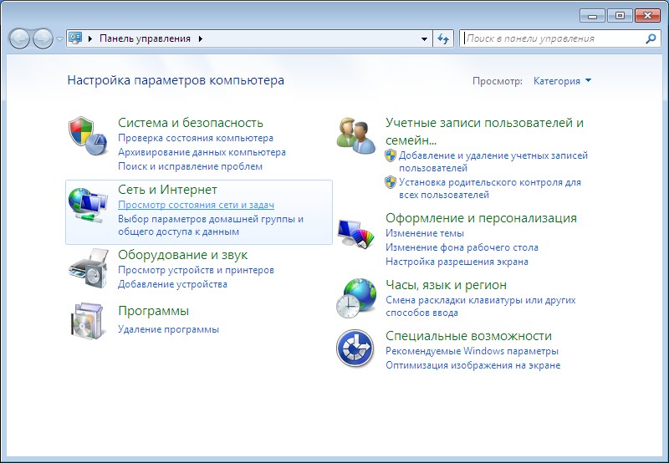
Task: Click Оптимизация изображения на экране
Action: point(472,365)
